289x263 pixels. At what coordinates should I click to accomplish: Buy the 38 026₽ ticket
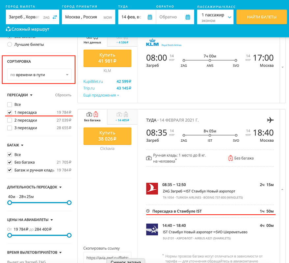pyautogui.click(x=107, y=136)
